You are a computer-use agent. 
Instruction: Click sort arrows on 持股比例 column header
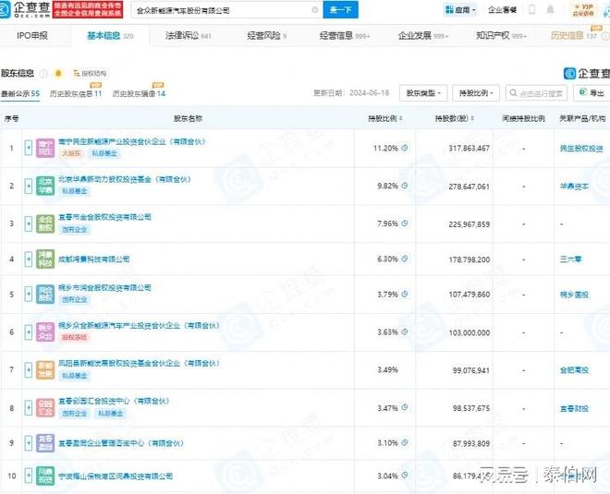pyautogui.click(x=401, y=118)
